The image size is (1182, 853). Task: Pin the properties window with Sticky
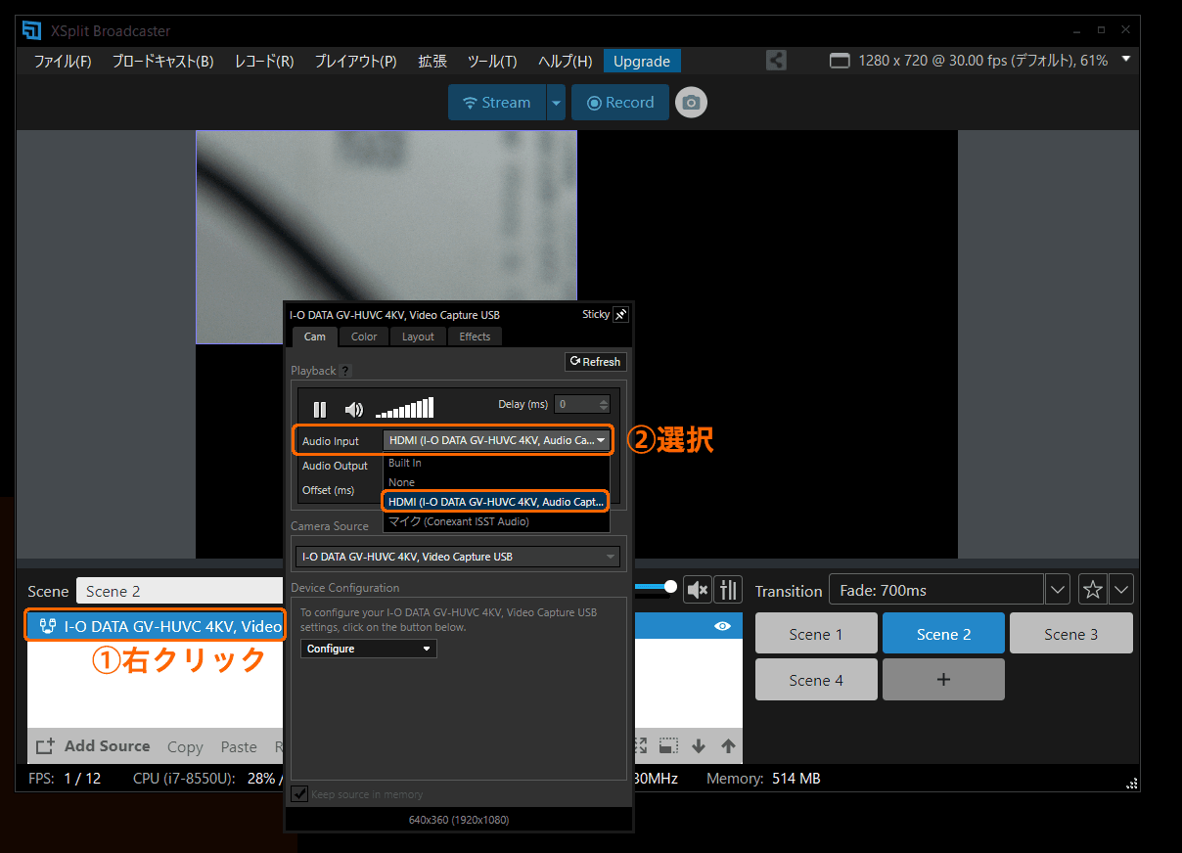coord(620,315)
